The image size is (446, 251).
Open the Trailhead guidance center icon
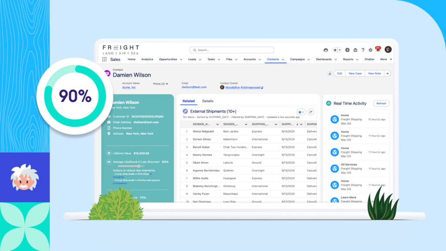(x=355, y=50)
